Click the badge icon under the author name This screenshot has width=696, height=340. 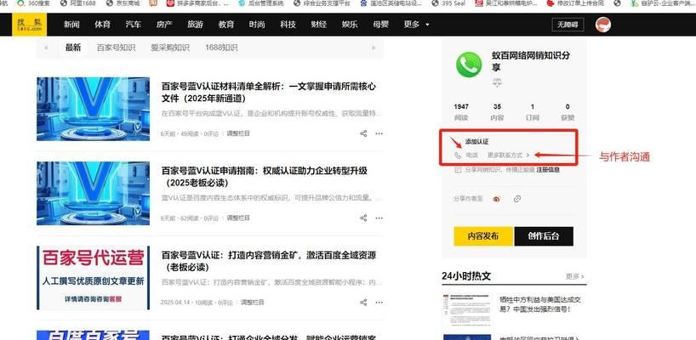click(x=496, y=82)
